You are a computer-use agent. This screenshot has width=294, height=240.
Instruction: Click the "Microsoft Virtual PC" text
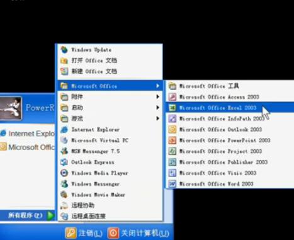coord(99,140)
